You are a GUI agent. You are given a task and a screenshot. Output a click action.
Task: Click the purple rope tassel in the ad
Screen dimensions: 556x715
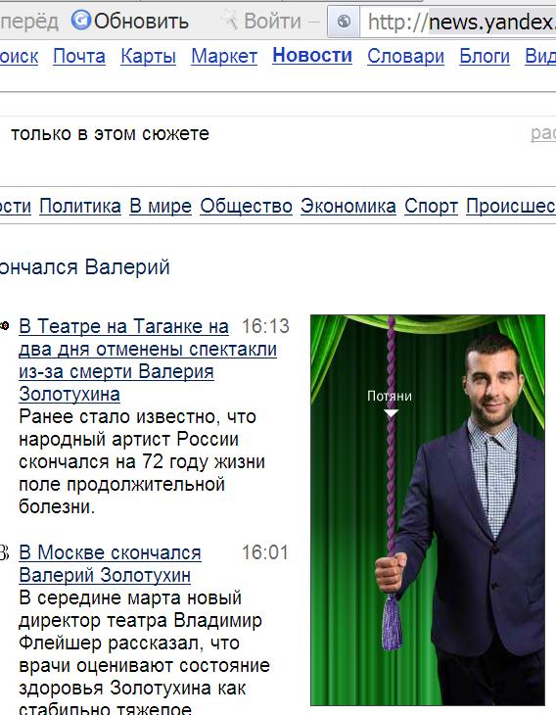392,622
